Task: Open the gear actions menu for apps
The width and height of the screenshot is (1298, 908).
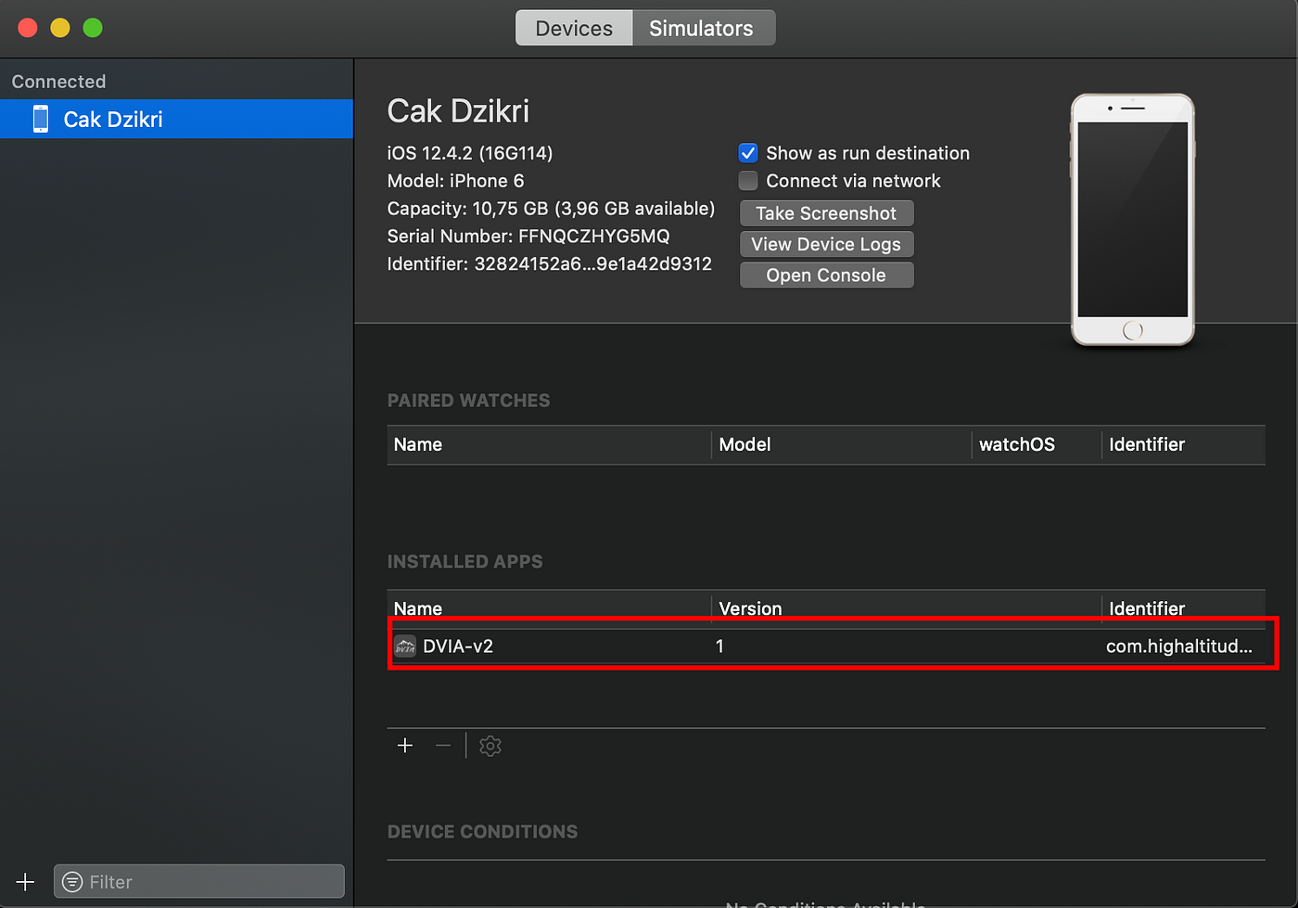Action: pos(490,746)
